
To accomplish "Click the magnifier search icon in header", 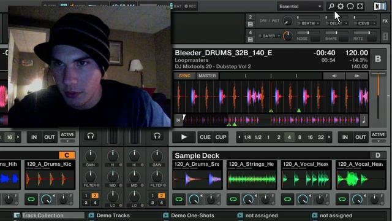I will (x=331, y=6).
